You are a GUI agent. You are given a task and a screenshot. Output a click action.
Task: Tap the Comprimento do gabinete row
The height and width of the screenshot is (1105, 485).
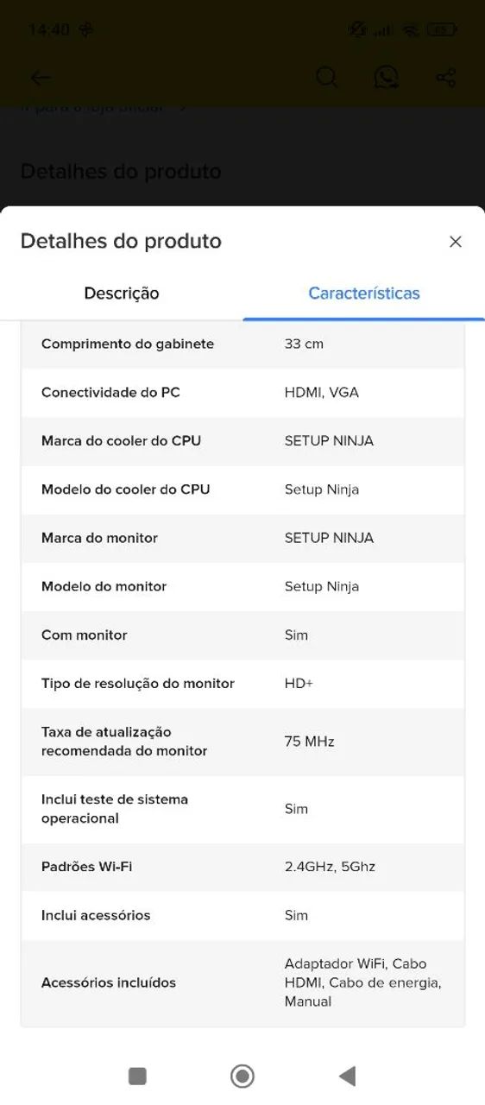(243, 344)
